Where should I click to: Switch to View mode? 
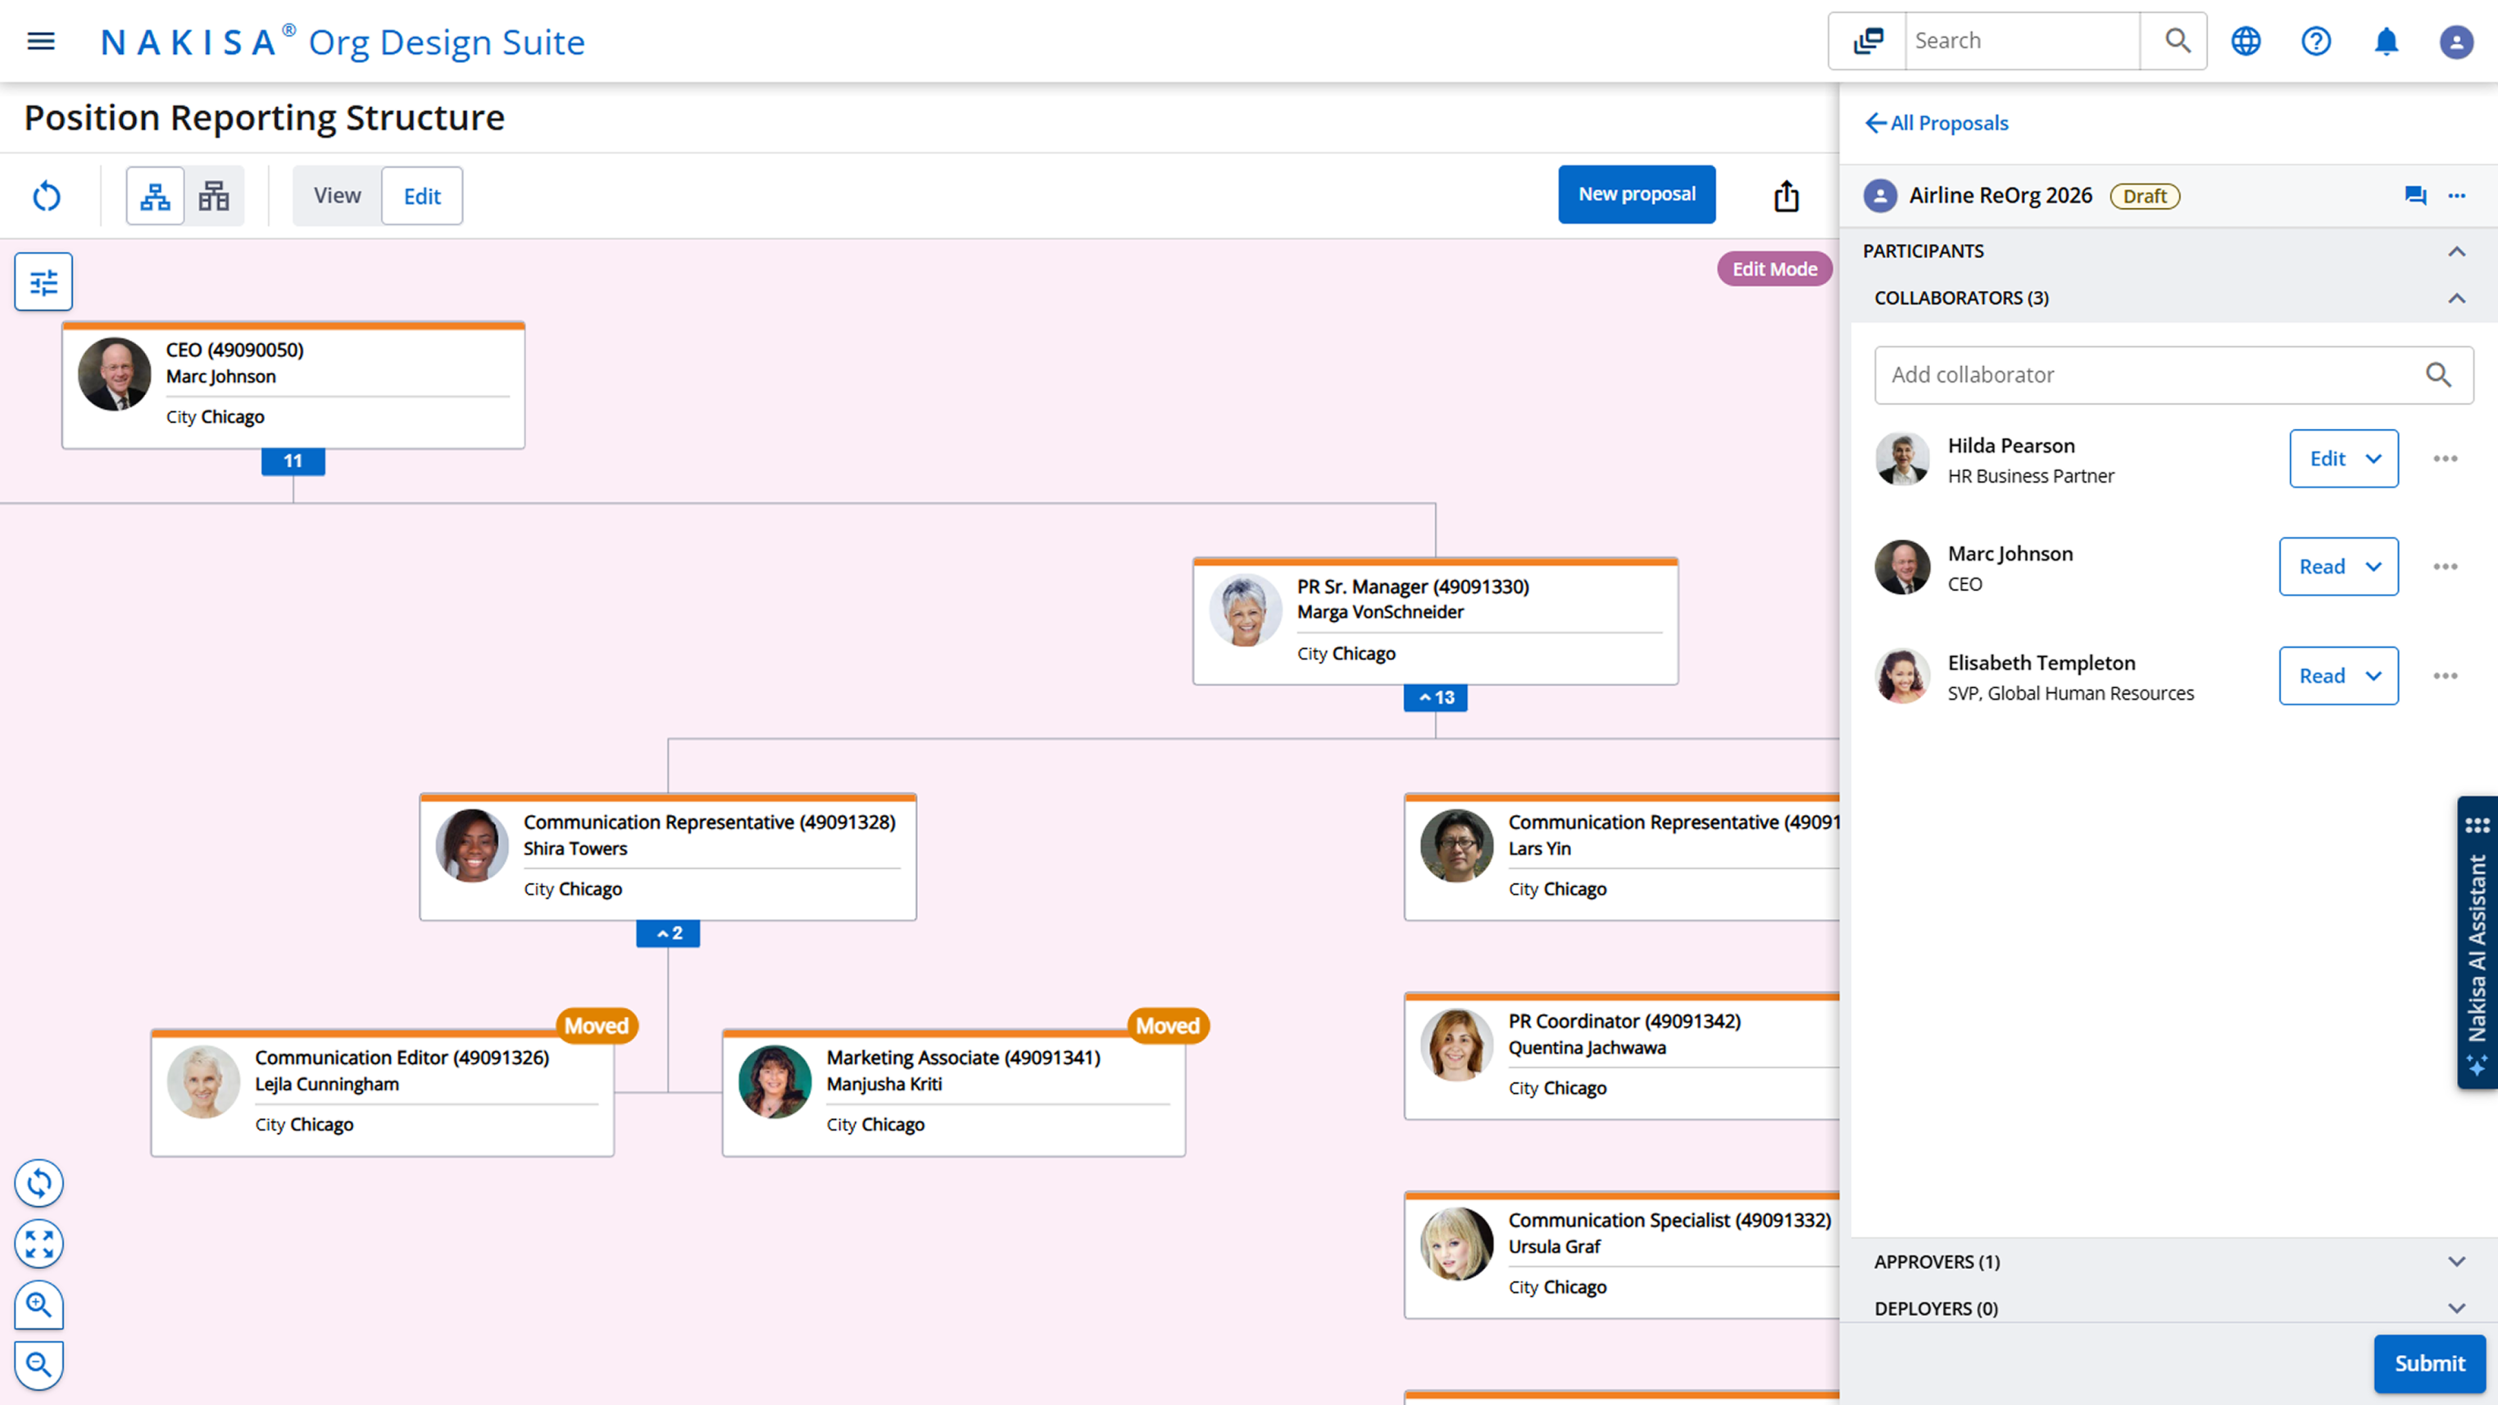pos(337,196)
